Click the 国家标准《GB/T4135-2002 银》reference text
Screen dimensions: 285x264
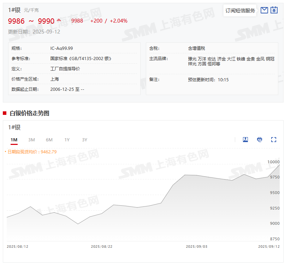[83, 59]
